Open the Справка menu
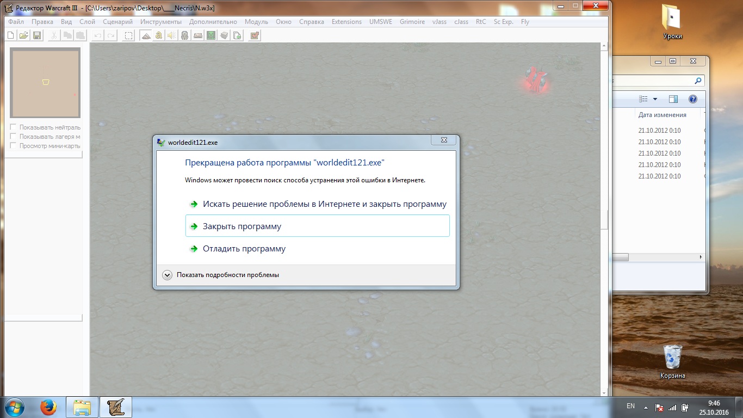 click(x=311, y=22)
